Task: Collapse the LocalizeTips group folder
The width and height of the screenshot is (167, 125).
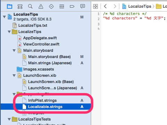Action: click(9, 32)
